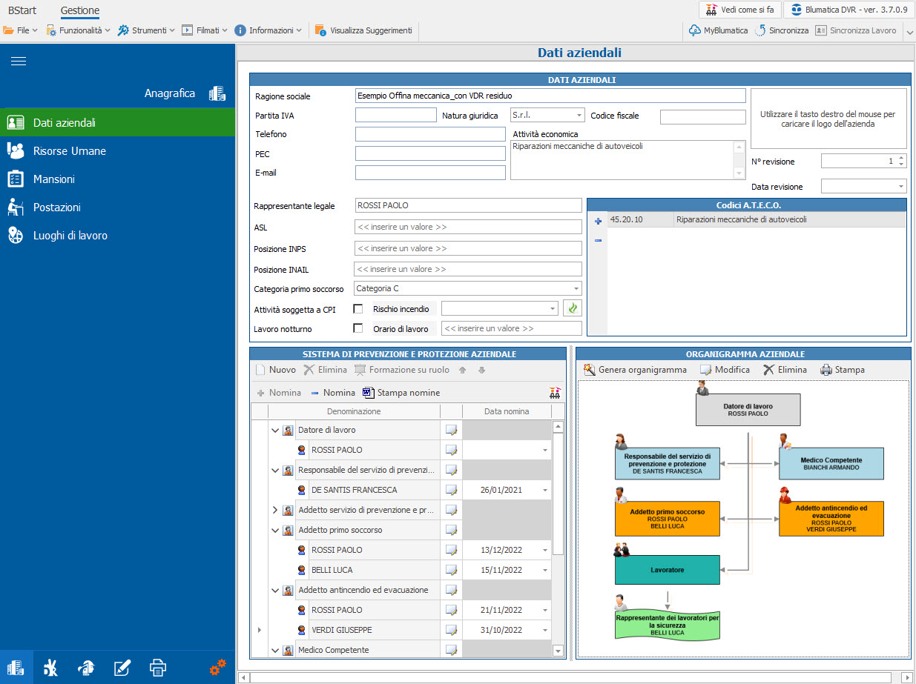This screenshot has height=684, width=916.
Task: Click the enabled minus Nomina button
Action: [x=332, y=393]
